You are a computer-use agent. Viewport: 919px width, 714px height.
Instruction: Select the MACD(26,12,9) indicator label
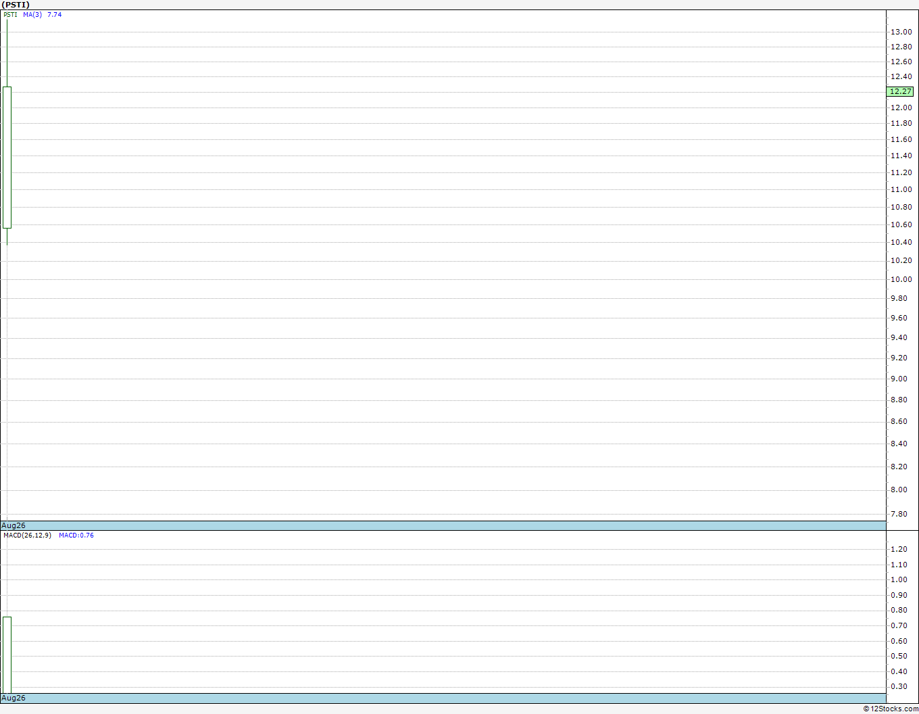click(x=27, y=535)
